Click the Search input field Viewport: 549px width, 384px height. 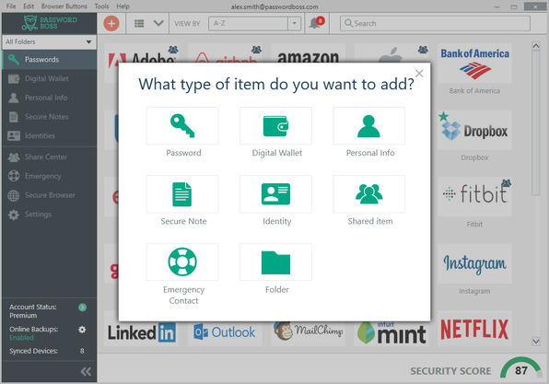tap(435, 23)
